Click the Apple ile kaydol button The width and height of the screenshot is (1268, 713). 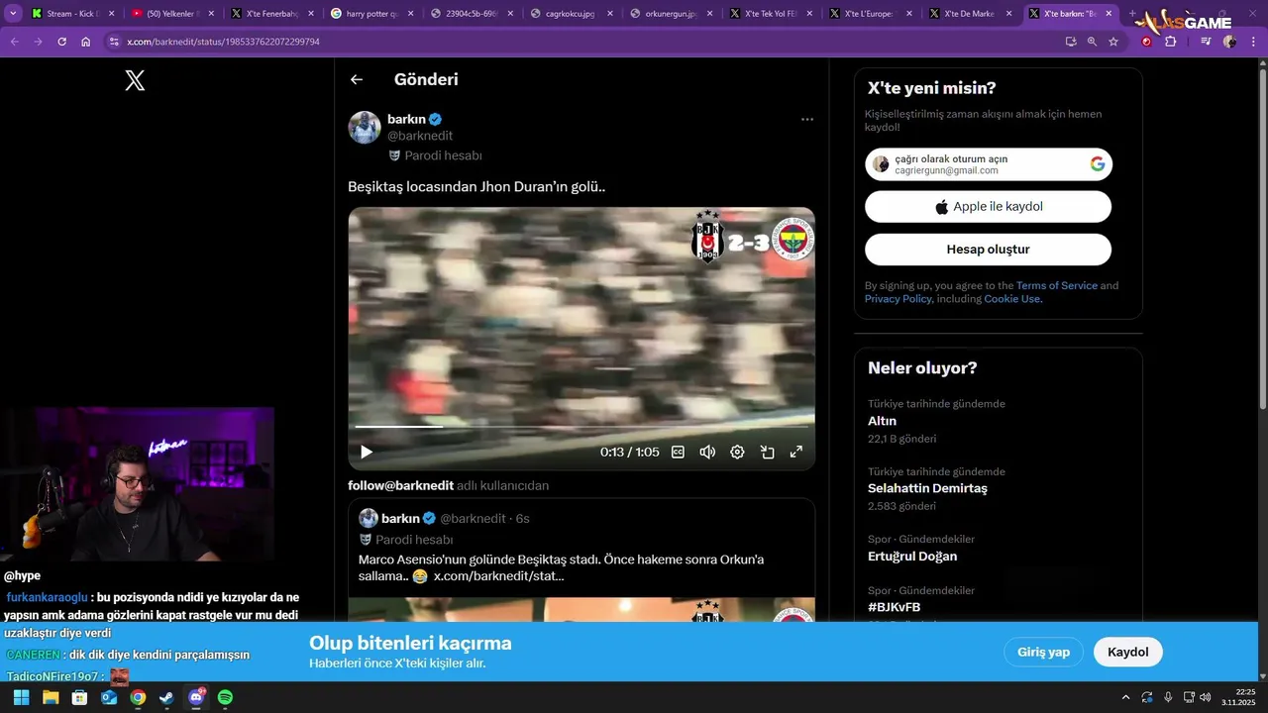pos(988,207)
